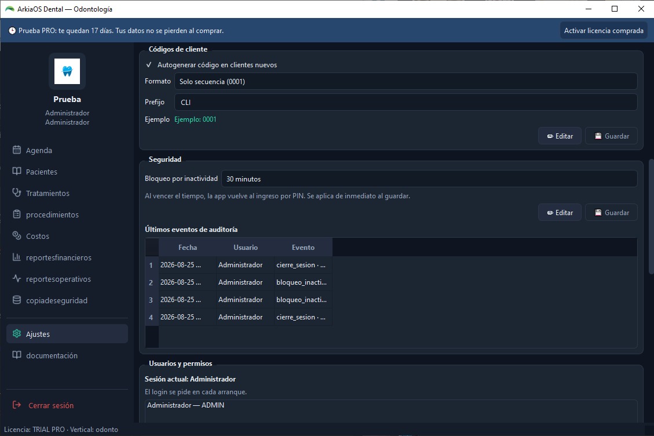Click the Usuario column header
The height and width of the screenshot is (436, 654).
coord(246,247)
